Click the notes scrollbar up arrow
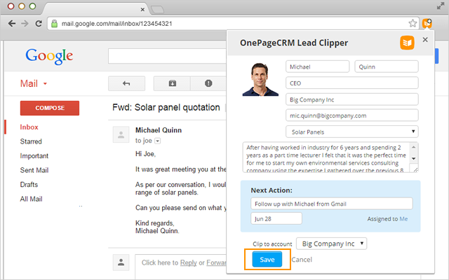The width and height of the screenshot is (449, 280). (x=413, y=147)
